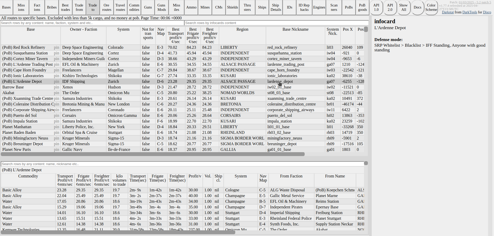Image resolution: width=494 pixels, height=236 pixels.
Task: Click the upper table vertical scrollbar thumb
Action: 366,29
